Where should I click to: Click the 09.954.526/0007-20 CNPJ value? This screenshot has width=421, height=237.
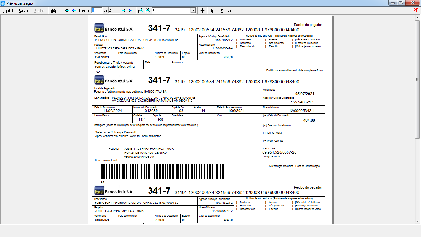pos(279,152)
